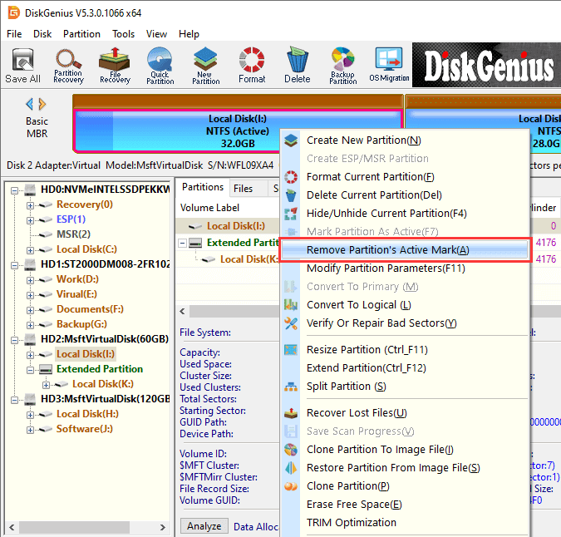Collapse the HD2:MsftVirtualDisk(60GB) tree node
The height and width of the screenshot is (537, 561).
coord(16,339)
